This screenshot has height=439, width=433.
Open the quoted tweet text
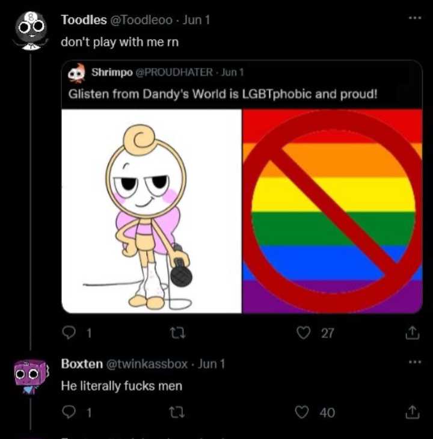click(x=223, y=94)
